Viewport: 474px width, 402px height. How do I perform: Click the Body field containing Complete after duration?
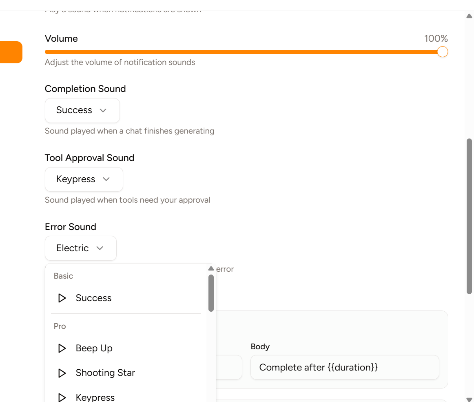click(x=345, y=367)
